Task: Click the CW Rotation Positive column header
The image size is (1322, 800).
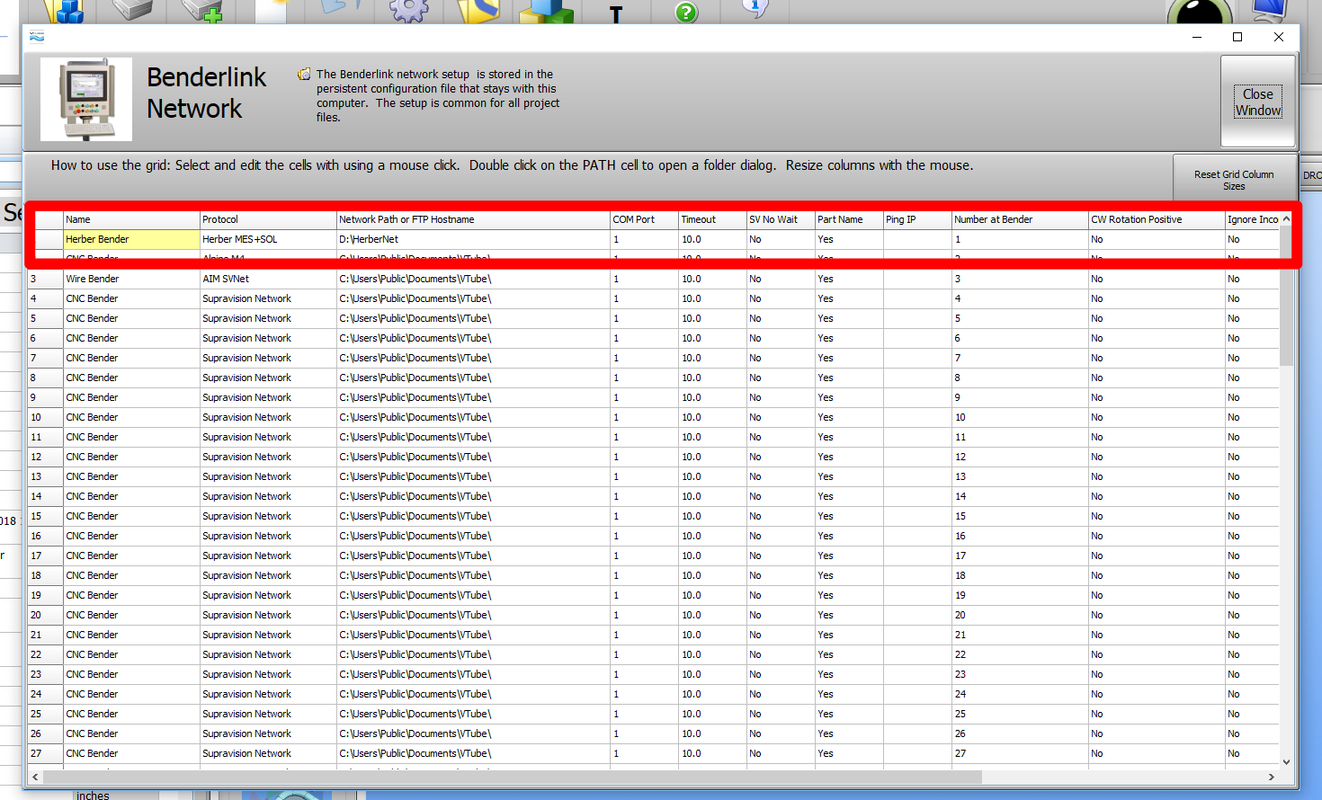Action: click(x=1155, y=219)
